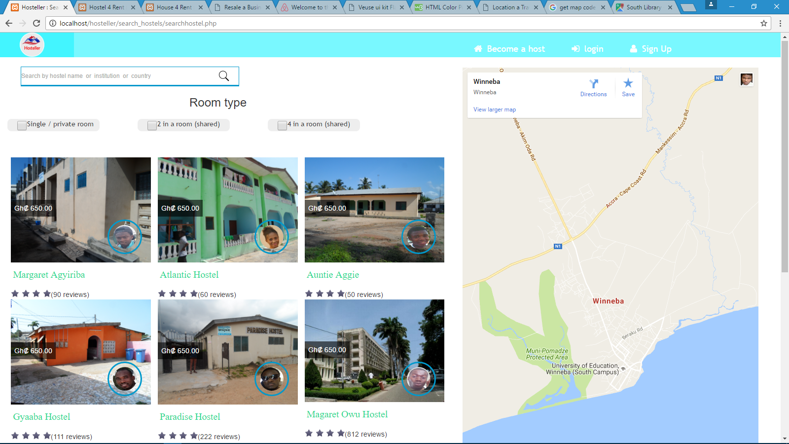This screenshot has width=789, height=444.
Task: Open Chrome's three-dot menu
Action: point(780,23)
